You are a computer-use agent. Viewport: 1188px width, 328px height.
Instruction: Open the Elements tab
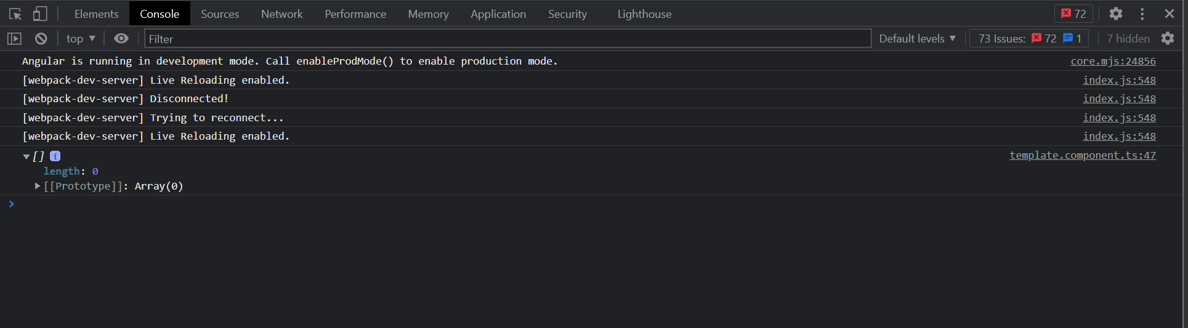96,14
